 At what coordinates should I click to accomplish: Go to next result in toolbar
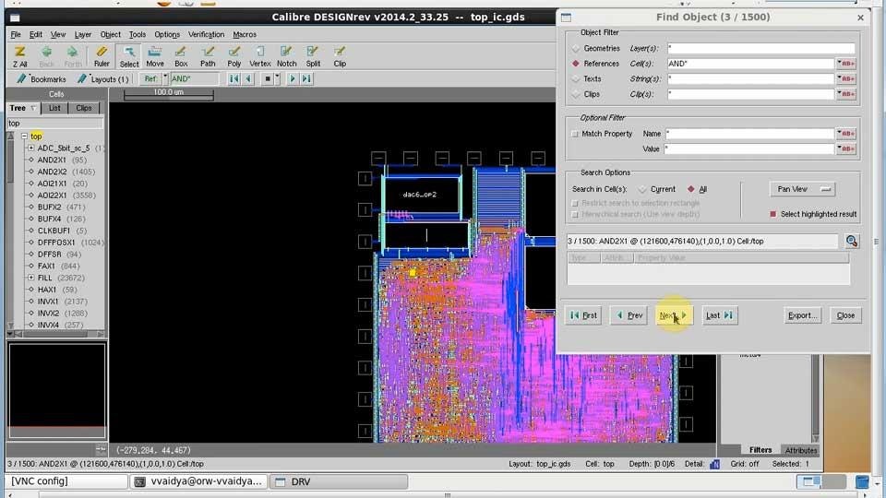click(293, 79)
